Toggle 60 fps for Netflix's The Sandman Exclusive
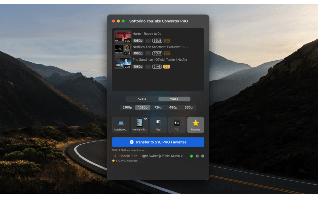 (148, 53)
